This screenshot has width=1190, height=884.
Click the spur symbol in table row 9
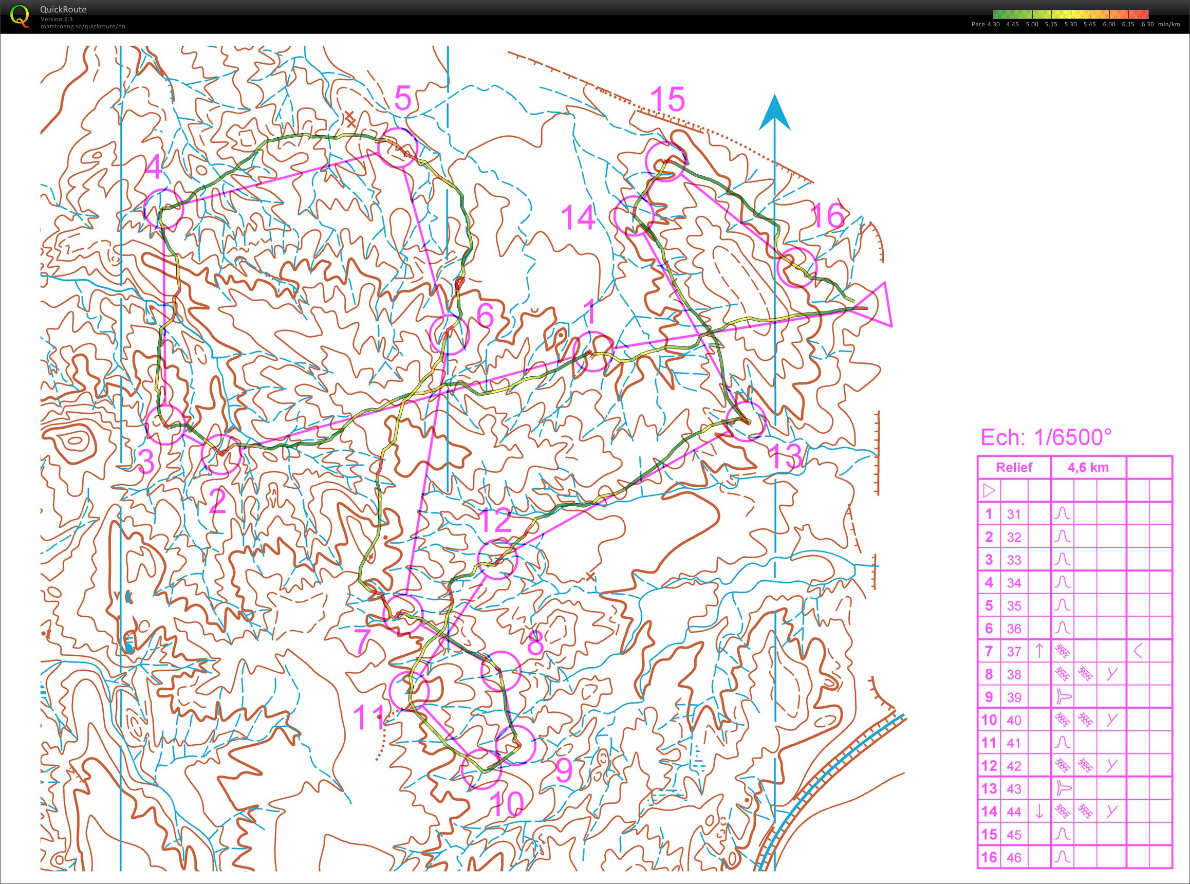[x=1063, y=697]
